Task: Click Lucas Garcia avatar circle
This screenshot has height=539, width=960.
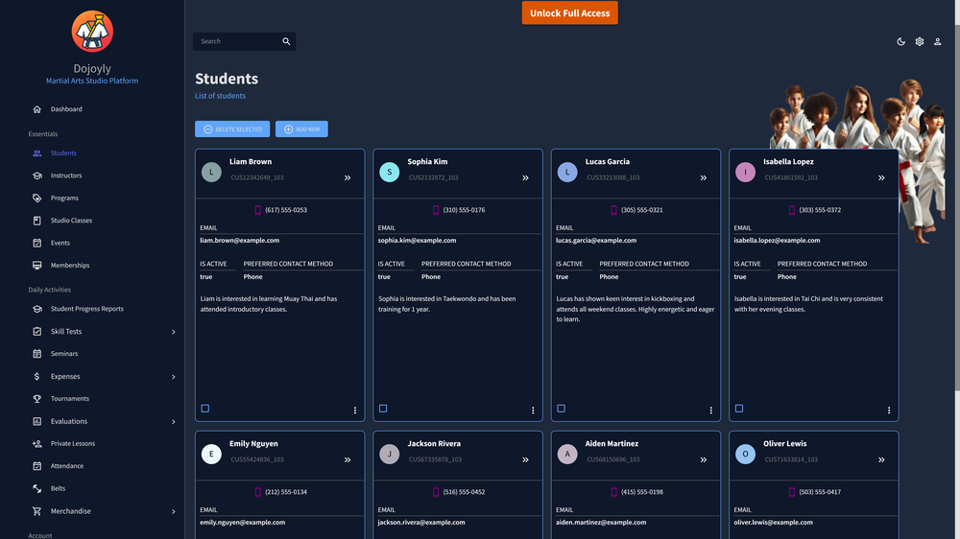Action: (x=567, y=172)
